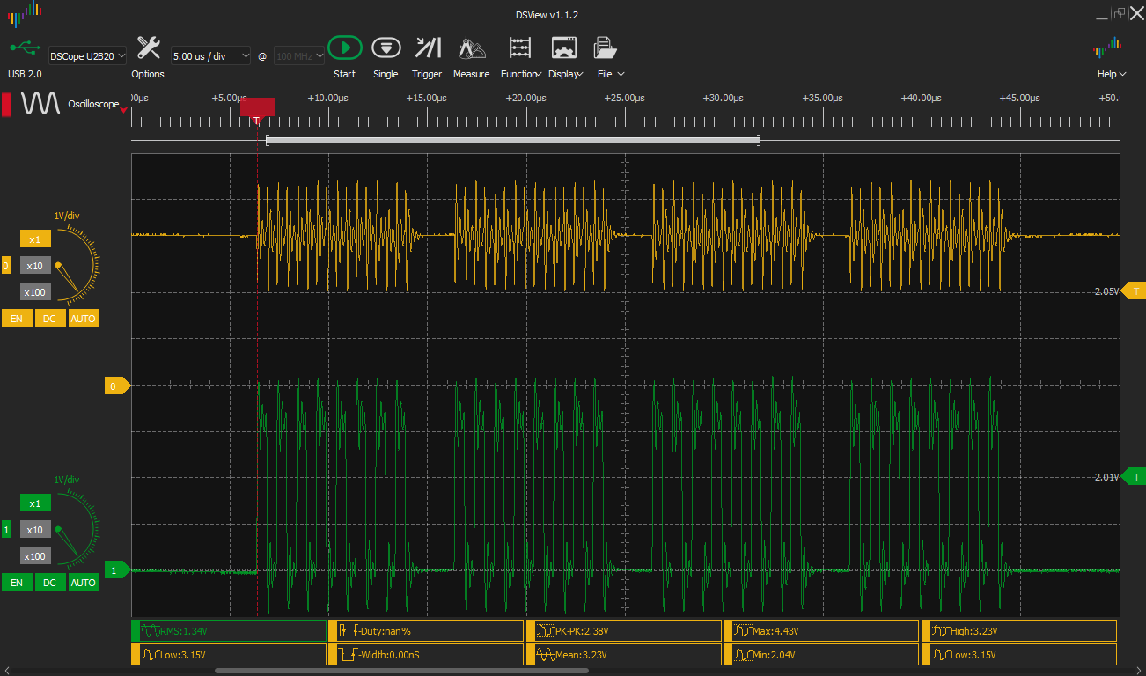This screenshot has width=1146, height=676.
Task: Click the 2.05V trigger level value
Action: point(1106,291)
